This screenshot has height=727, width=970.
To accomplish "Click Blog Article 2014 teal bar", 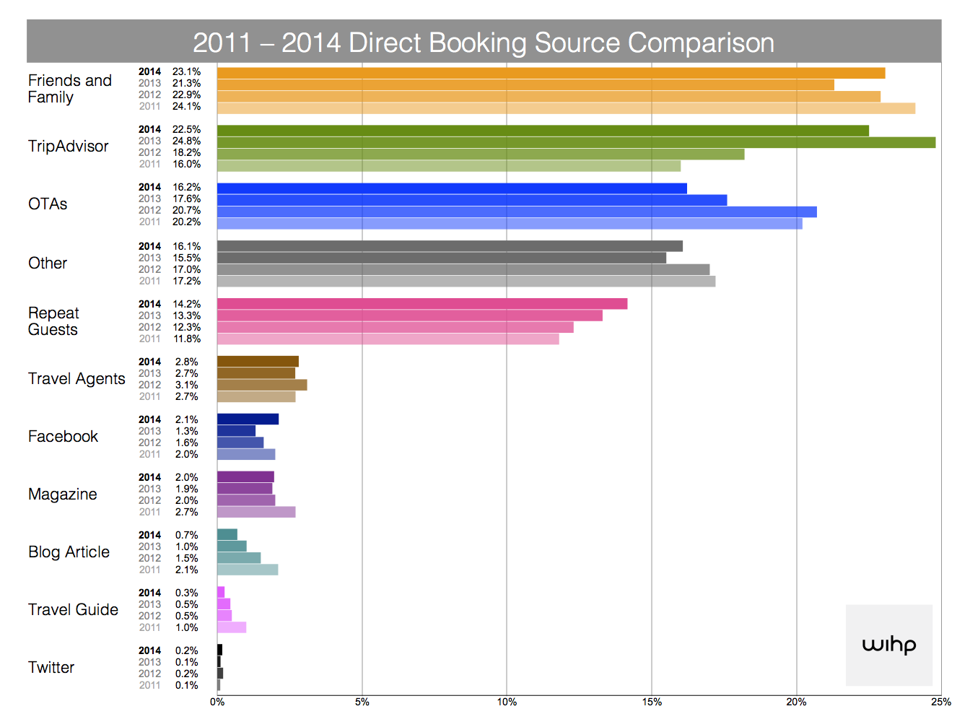I will pyautogui.click(x=227, y=535).
